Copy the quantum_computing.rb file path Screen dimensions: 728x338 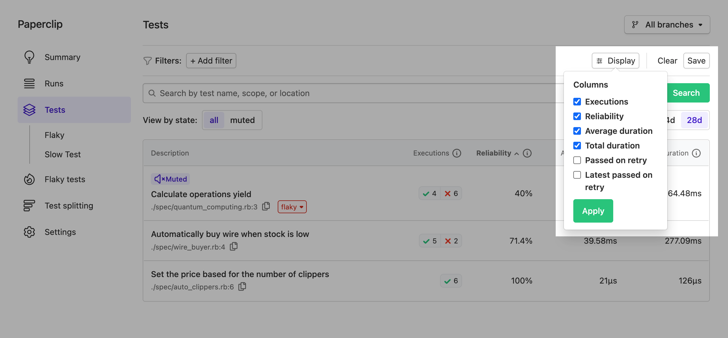[266, 206]
